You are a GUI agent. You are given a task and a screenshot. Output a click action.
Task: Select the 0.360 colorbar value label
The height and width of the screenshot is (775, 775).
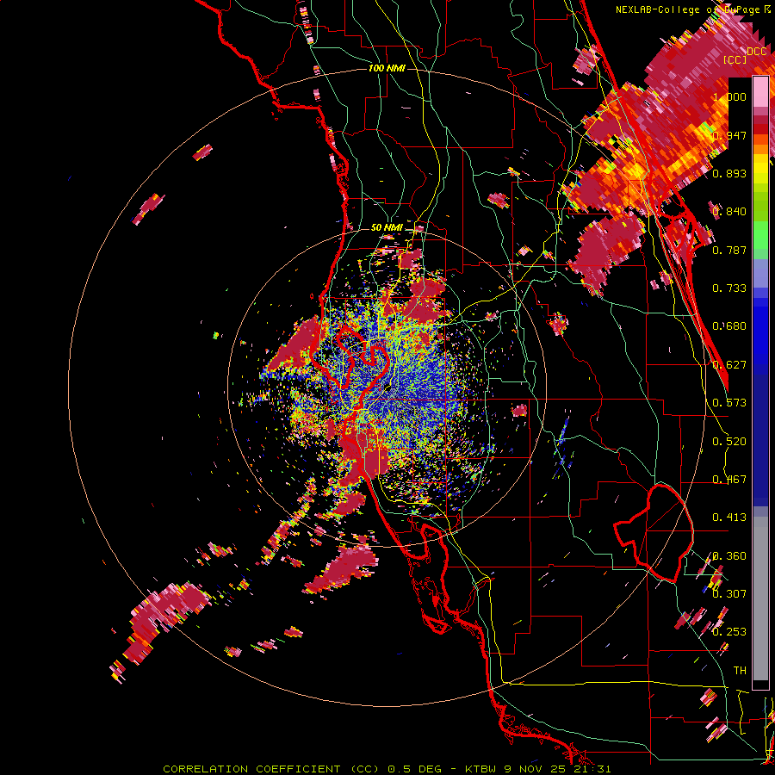(x=729, y=556)
